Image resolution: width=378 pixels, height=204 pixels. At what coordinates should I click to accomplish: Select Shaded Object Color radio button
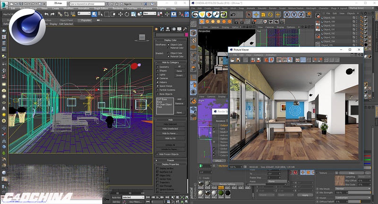[168, 53]
